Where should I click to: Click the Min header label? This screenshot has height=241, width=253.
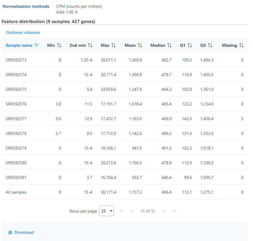pos(51,45)
